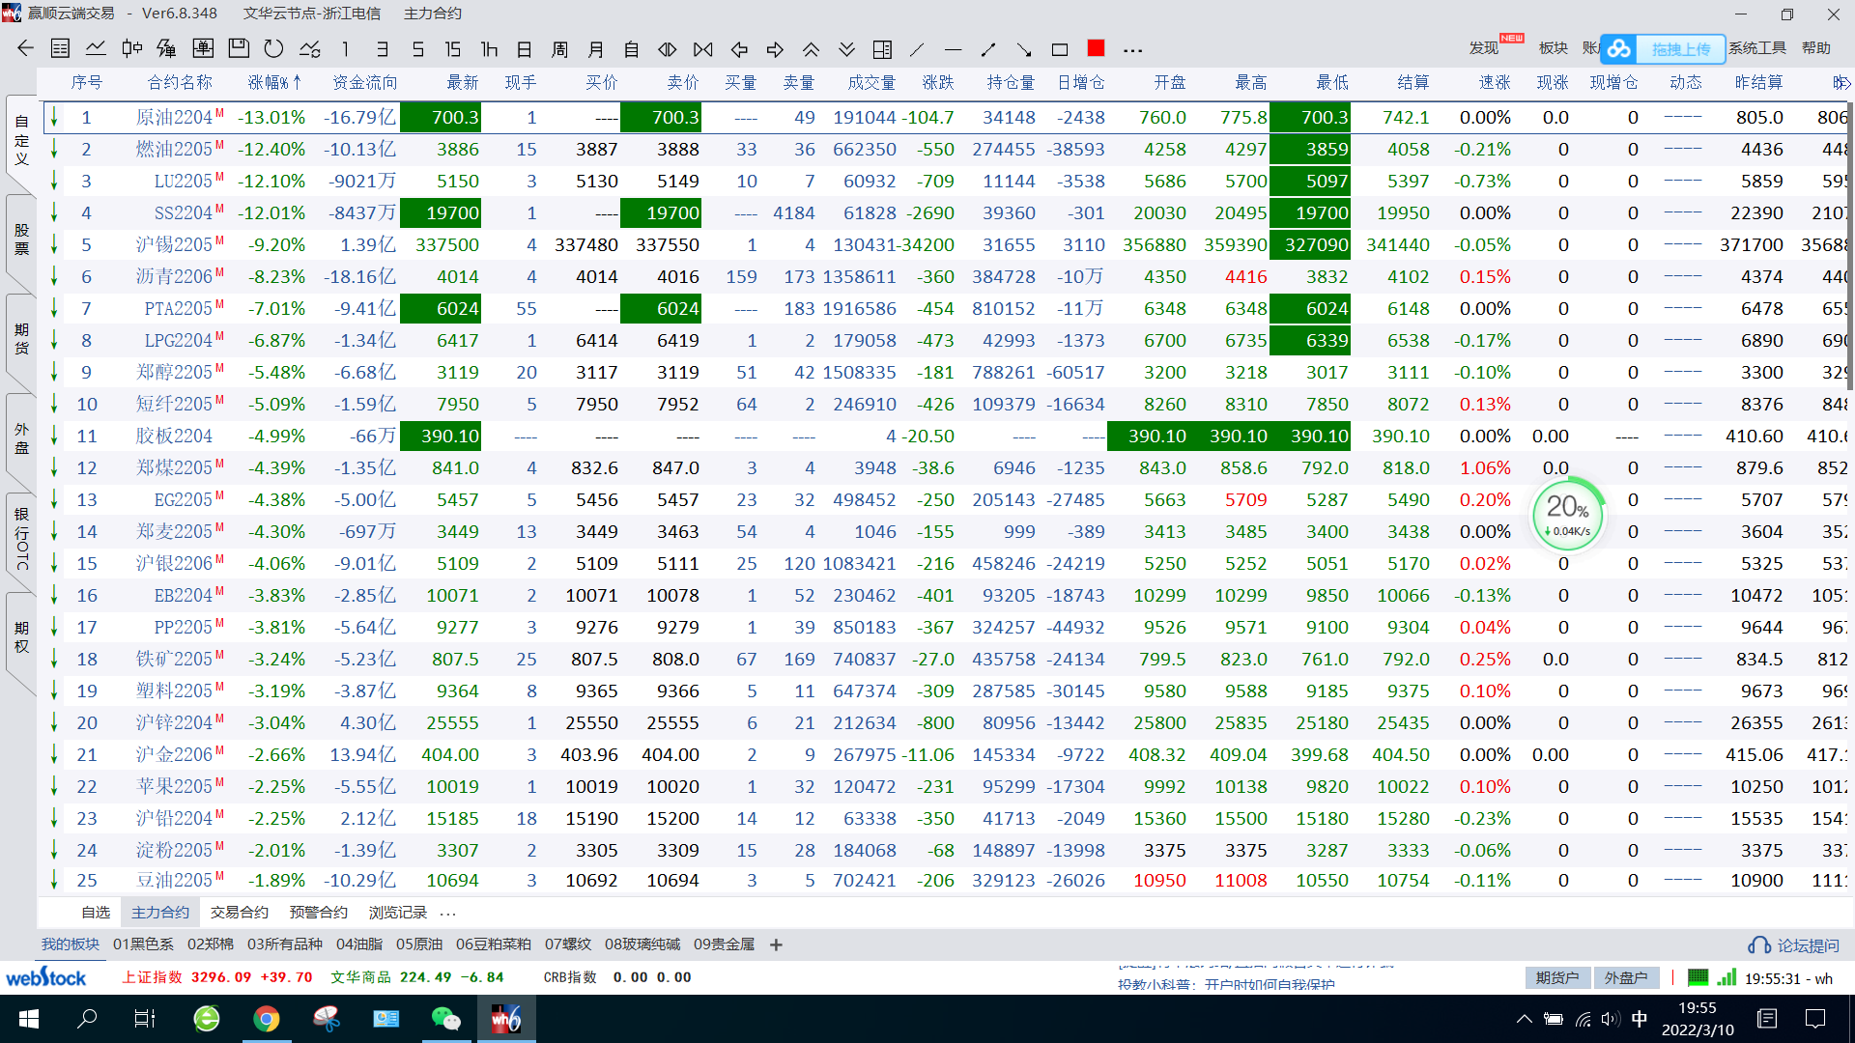The image size is (1855, 1043).
Task: Open the 帮助 menu
Action: click(1816, 47)
